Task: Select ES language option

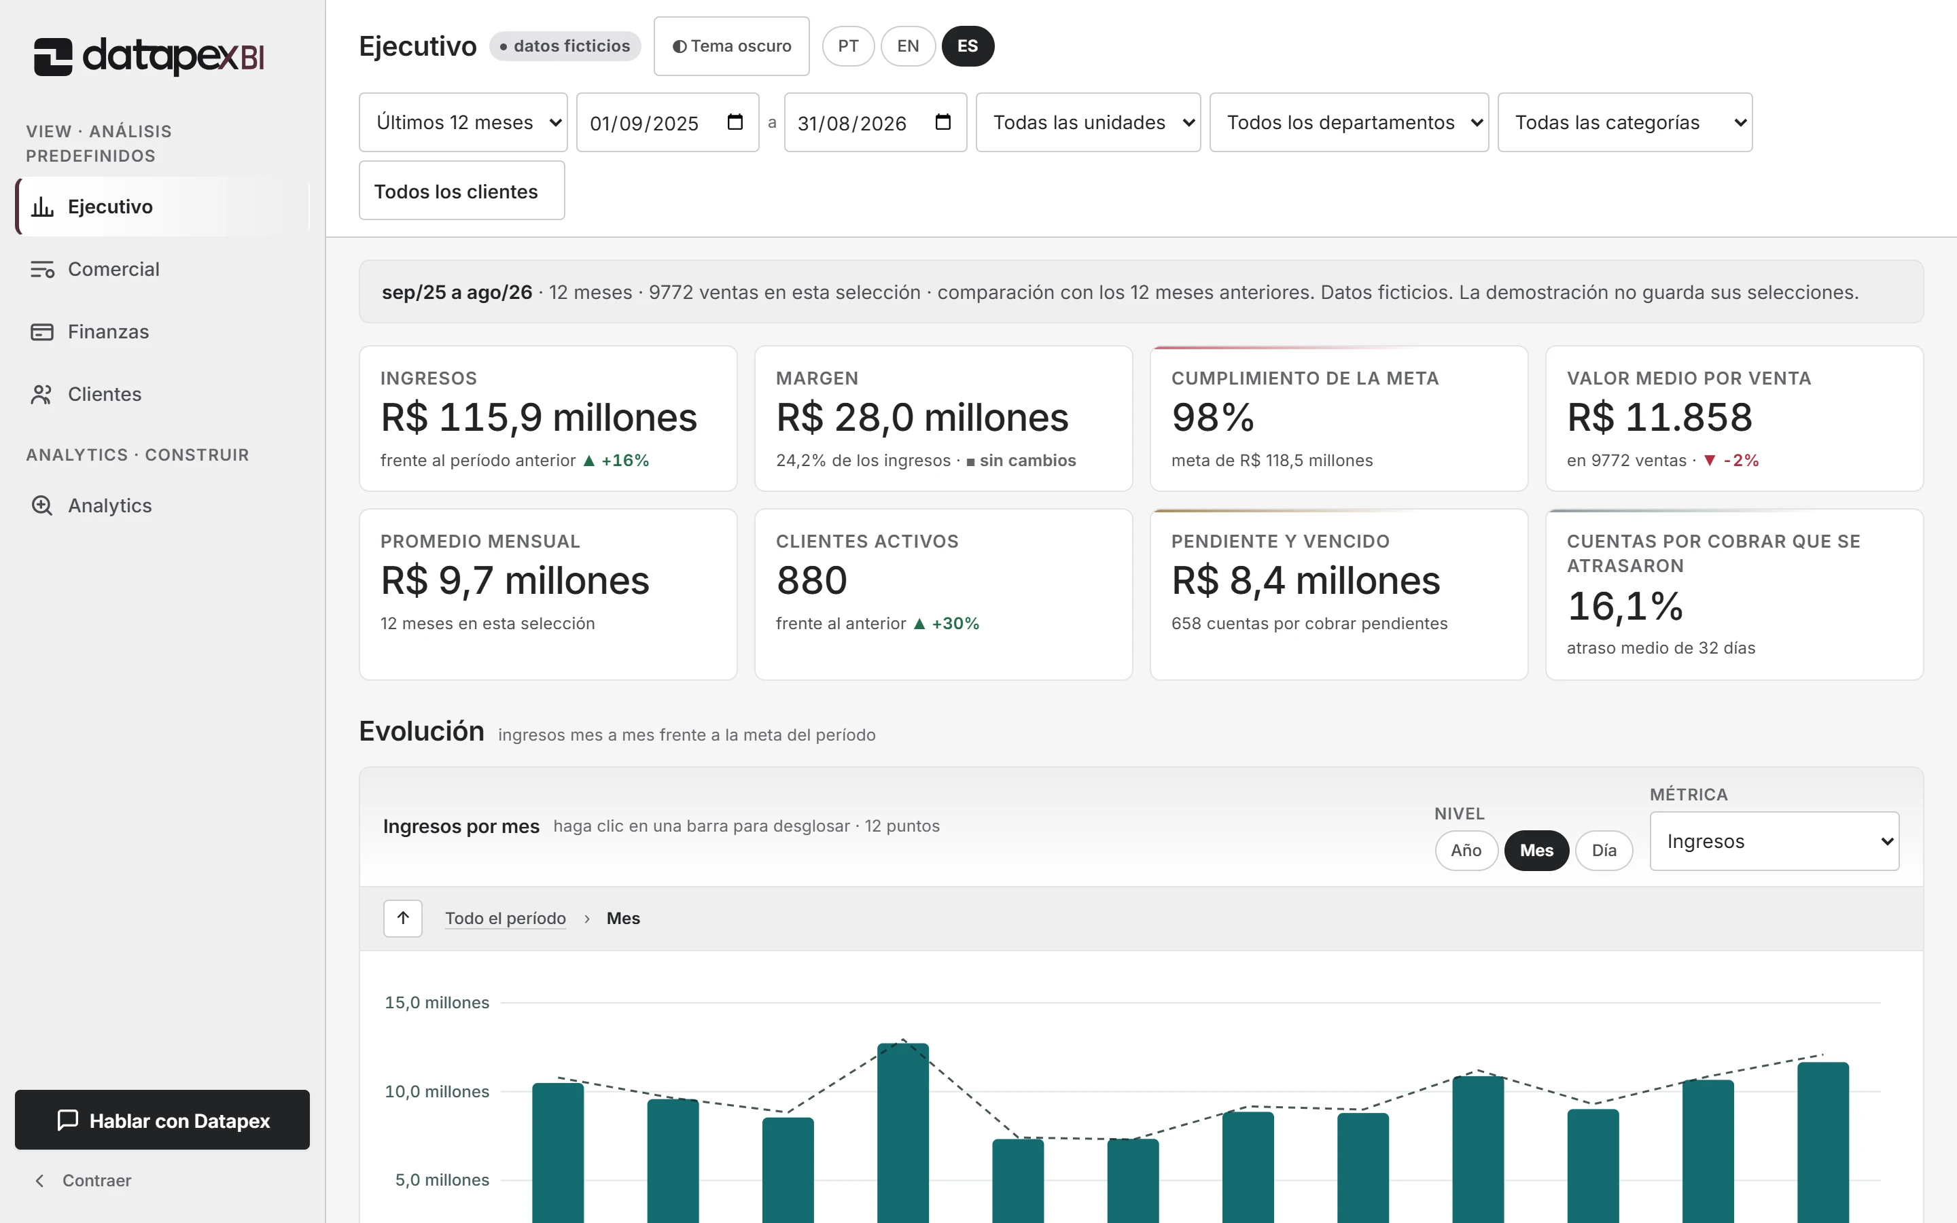Action: [x=967, y=46]
